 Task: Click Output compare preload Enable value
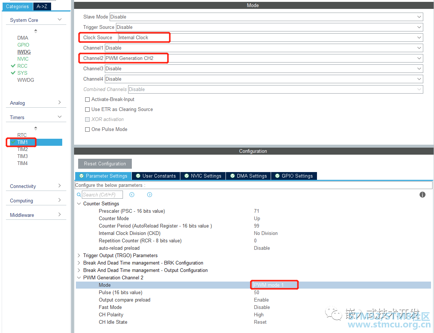[261, 300]
